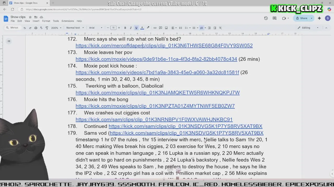Click the browser address bar URL
This screenshot has height=187, width=334.
pyautogui.click(x=83, y=9)
